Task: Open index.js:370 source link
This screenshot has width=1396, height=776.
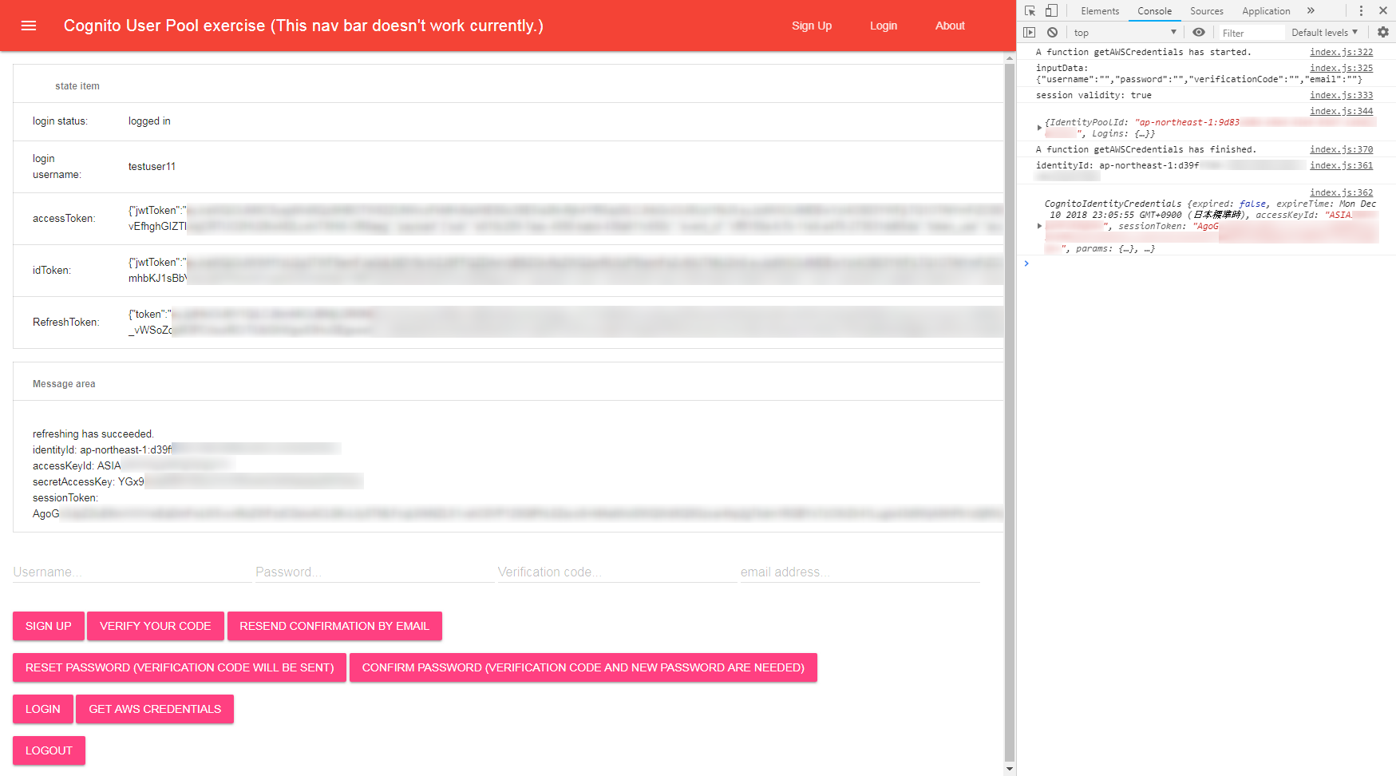Action: [1342, 148]
